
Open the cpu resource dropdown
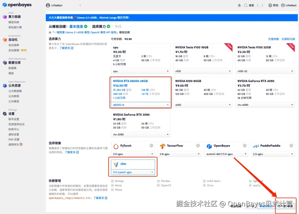pos(141,71)
